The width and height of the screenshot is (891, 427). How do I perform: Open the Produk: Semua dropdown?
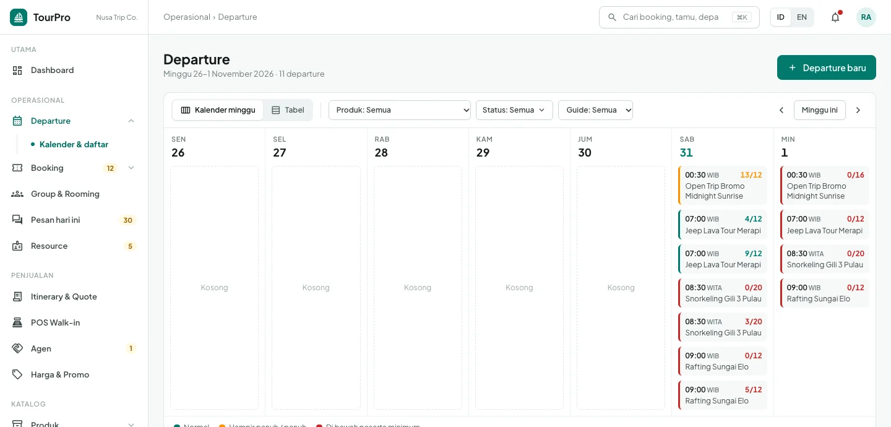pyautogui.click(x=400, y=110)
